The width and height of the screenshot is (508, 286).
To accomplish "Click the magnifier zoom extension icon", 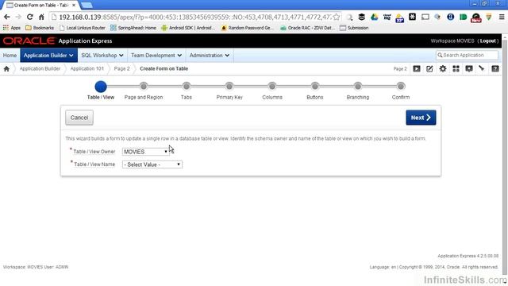I will 349,17.
